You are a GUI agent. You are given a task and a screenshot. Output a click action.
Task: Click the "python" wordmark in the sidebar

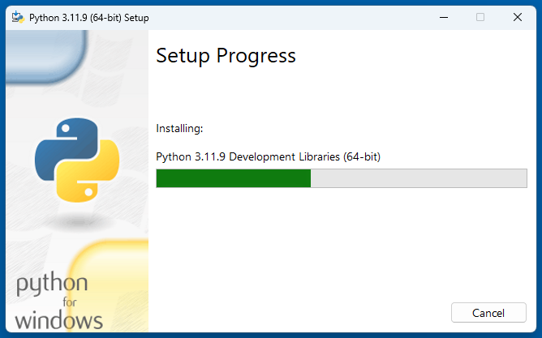(x=51, y=285)
